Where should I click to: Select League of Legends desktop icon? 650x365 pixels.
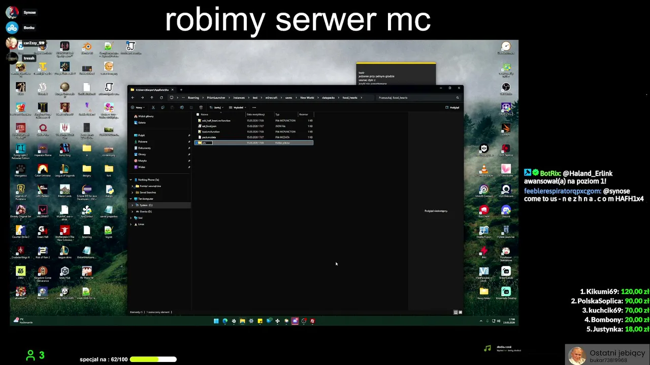[x=64, y=171]
